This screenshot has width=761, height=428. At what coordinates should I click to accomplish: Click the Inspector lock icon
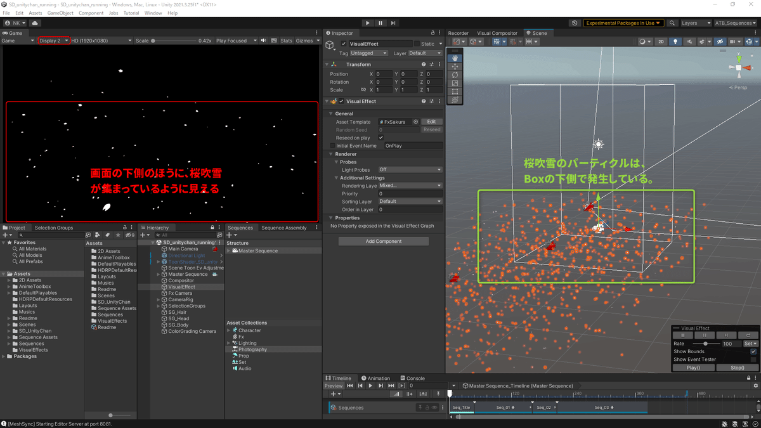click(x=433, y=33)
